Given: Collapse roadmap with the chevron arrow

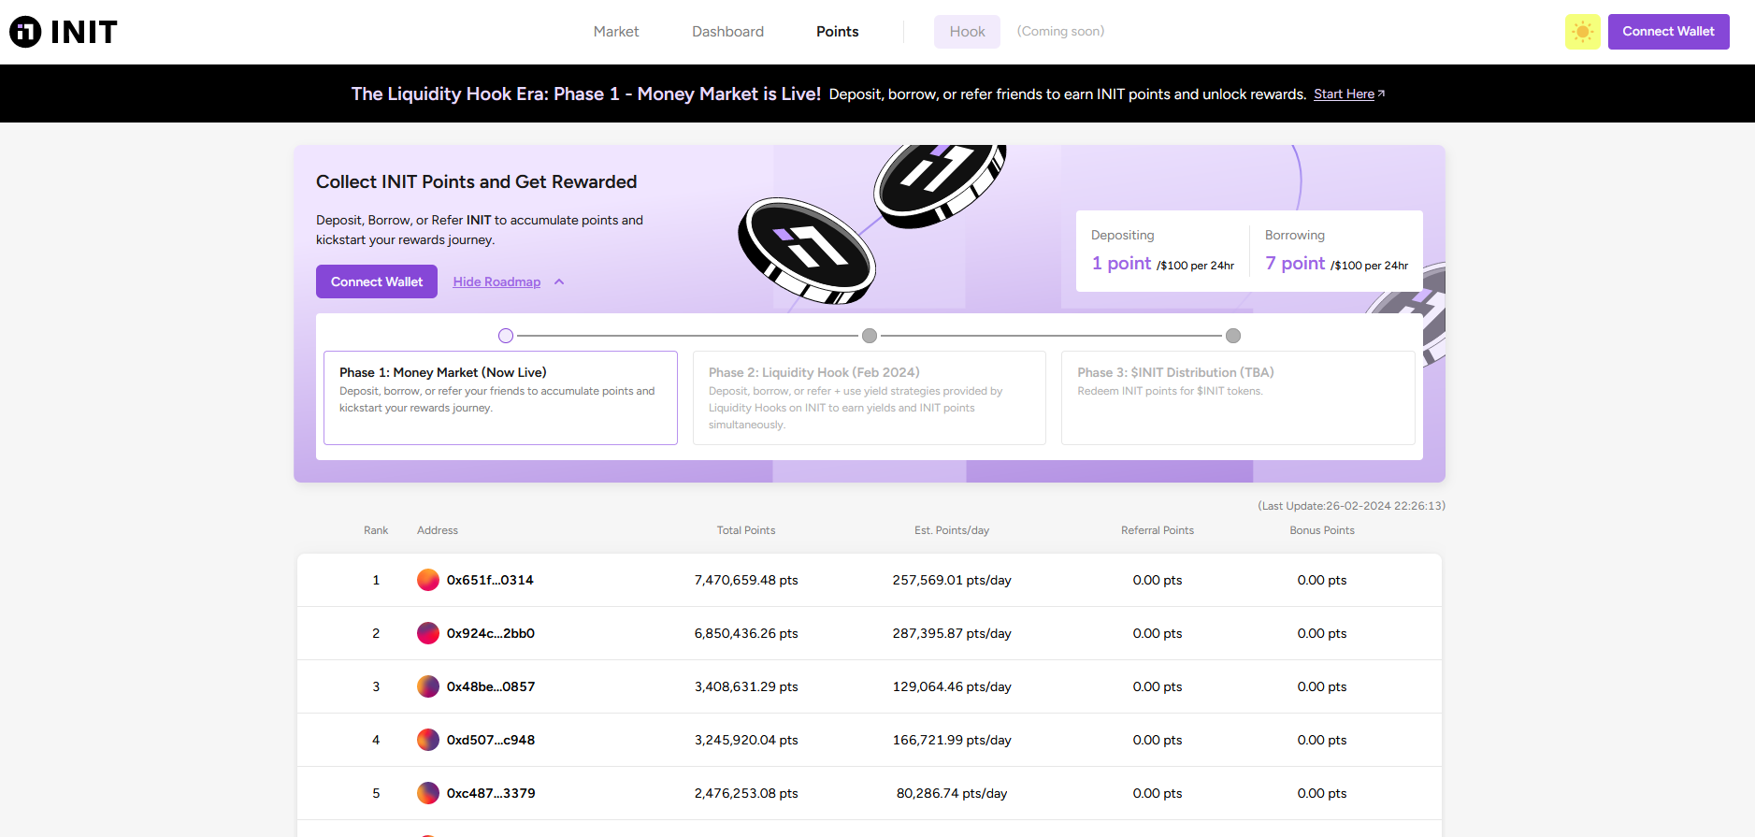Looking at the screenshot, I should pos(559,281).
